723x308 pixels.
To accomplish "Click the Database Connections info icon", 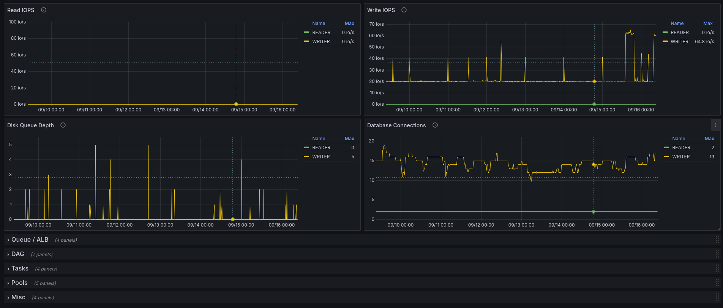I will click(435, 125).
